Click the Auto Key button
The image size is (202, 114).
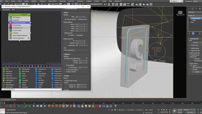tap(180, 110)
